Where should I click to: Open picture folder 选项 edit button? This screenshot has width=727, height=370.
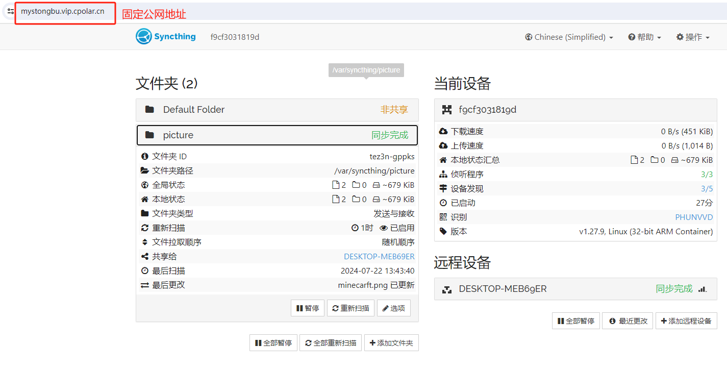[x=394, y=308]
